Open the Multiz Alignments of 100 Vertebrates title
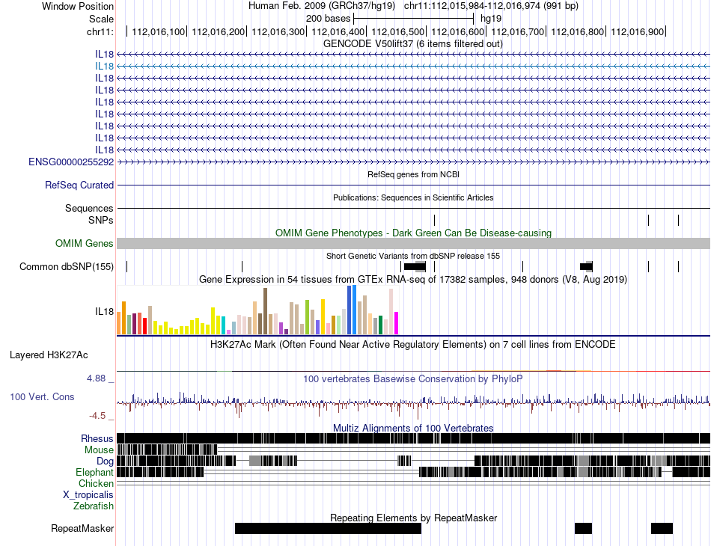The height and width of the screenshot is (546, 711). 413,428
